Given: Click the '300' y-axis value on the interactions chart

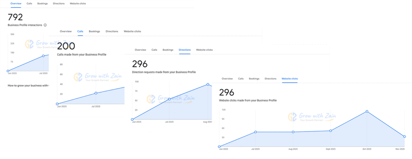Looking at the screenshot, I should (x=12, y=35).
